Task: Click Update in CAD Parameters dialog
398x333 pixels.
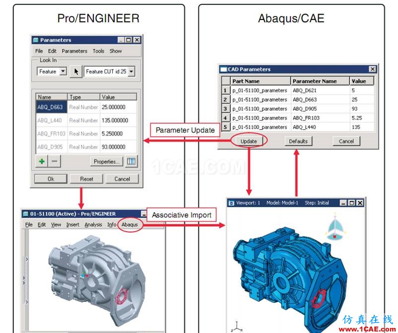Action: click(x=249, y=141)
